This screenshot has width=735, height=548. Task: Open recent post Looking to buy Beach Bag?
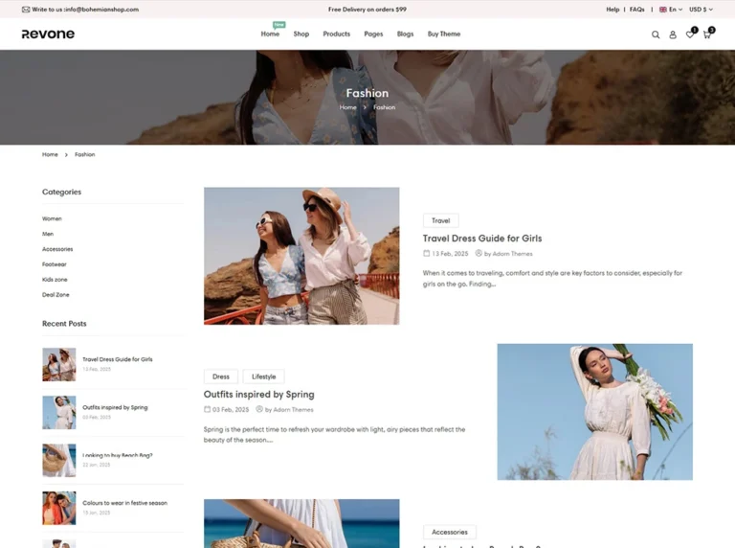coord(118,455)
